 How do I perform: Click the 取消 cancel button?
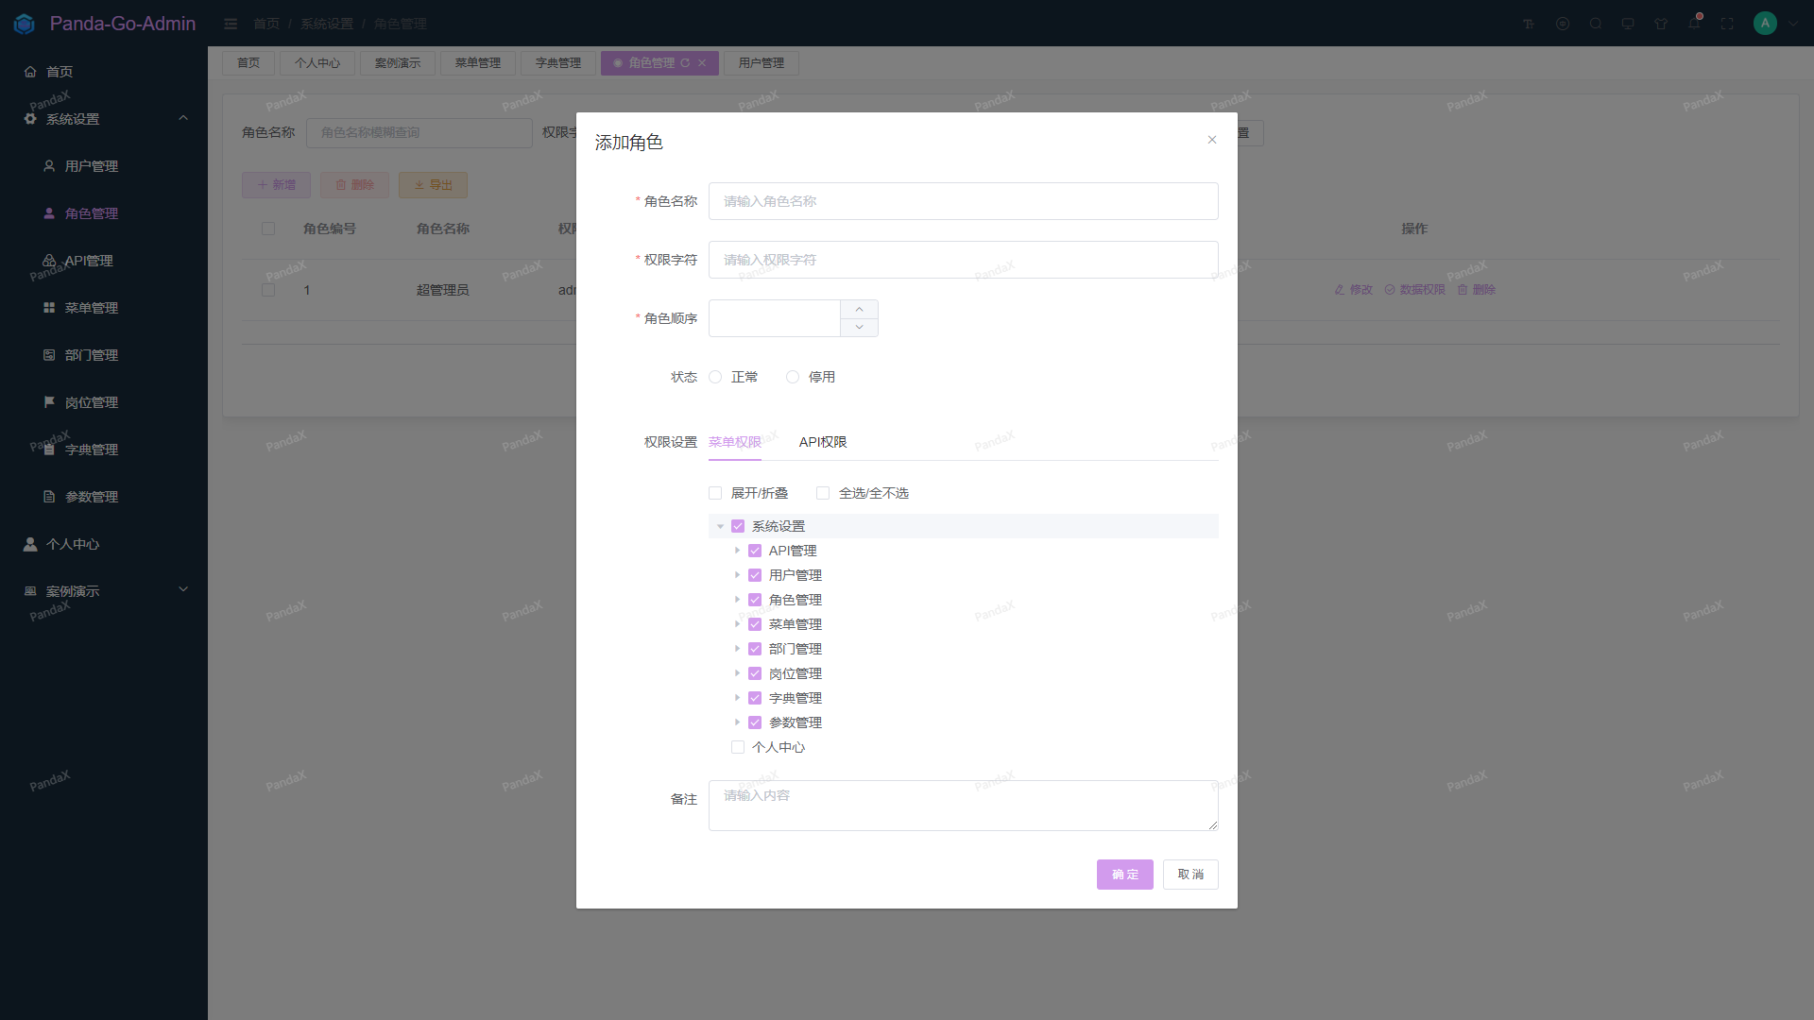coord(1190,875)
